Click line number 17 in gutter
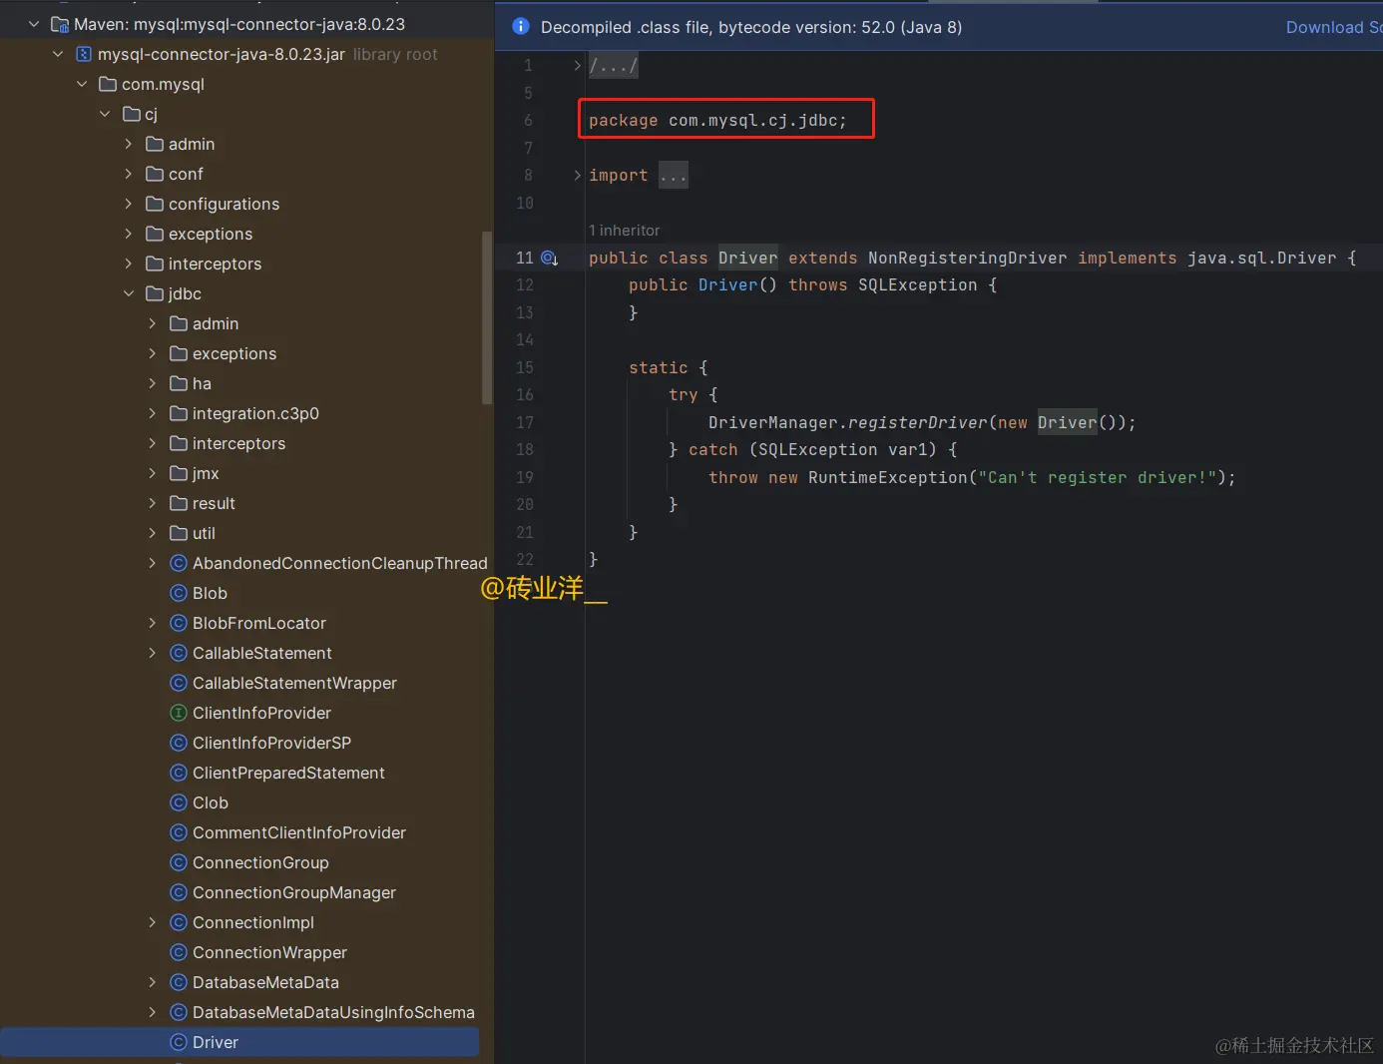This screenshot has width=1383, height=1064. (x=525, y=422)
